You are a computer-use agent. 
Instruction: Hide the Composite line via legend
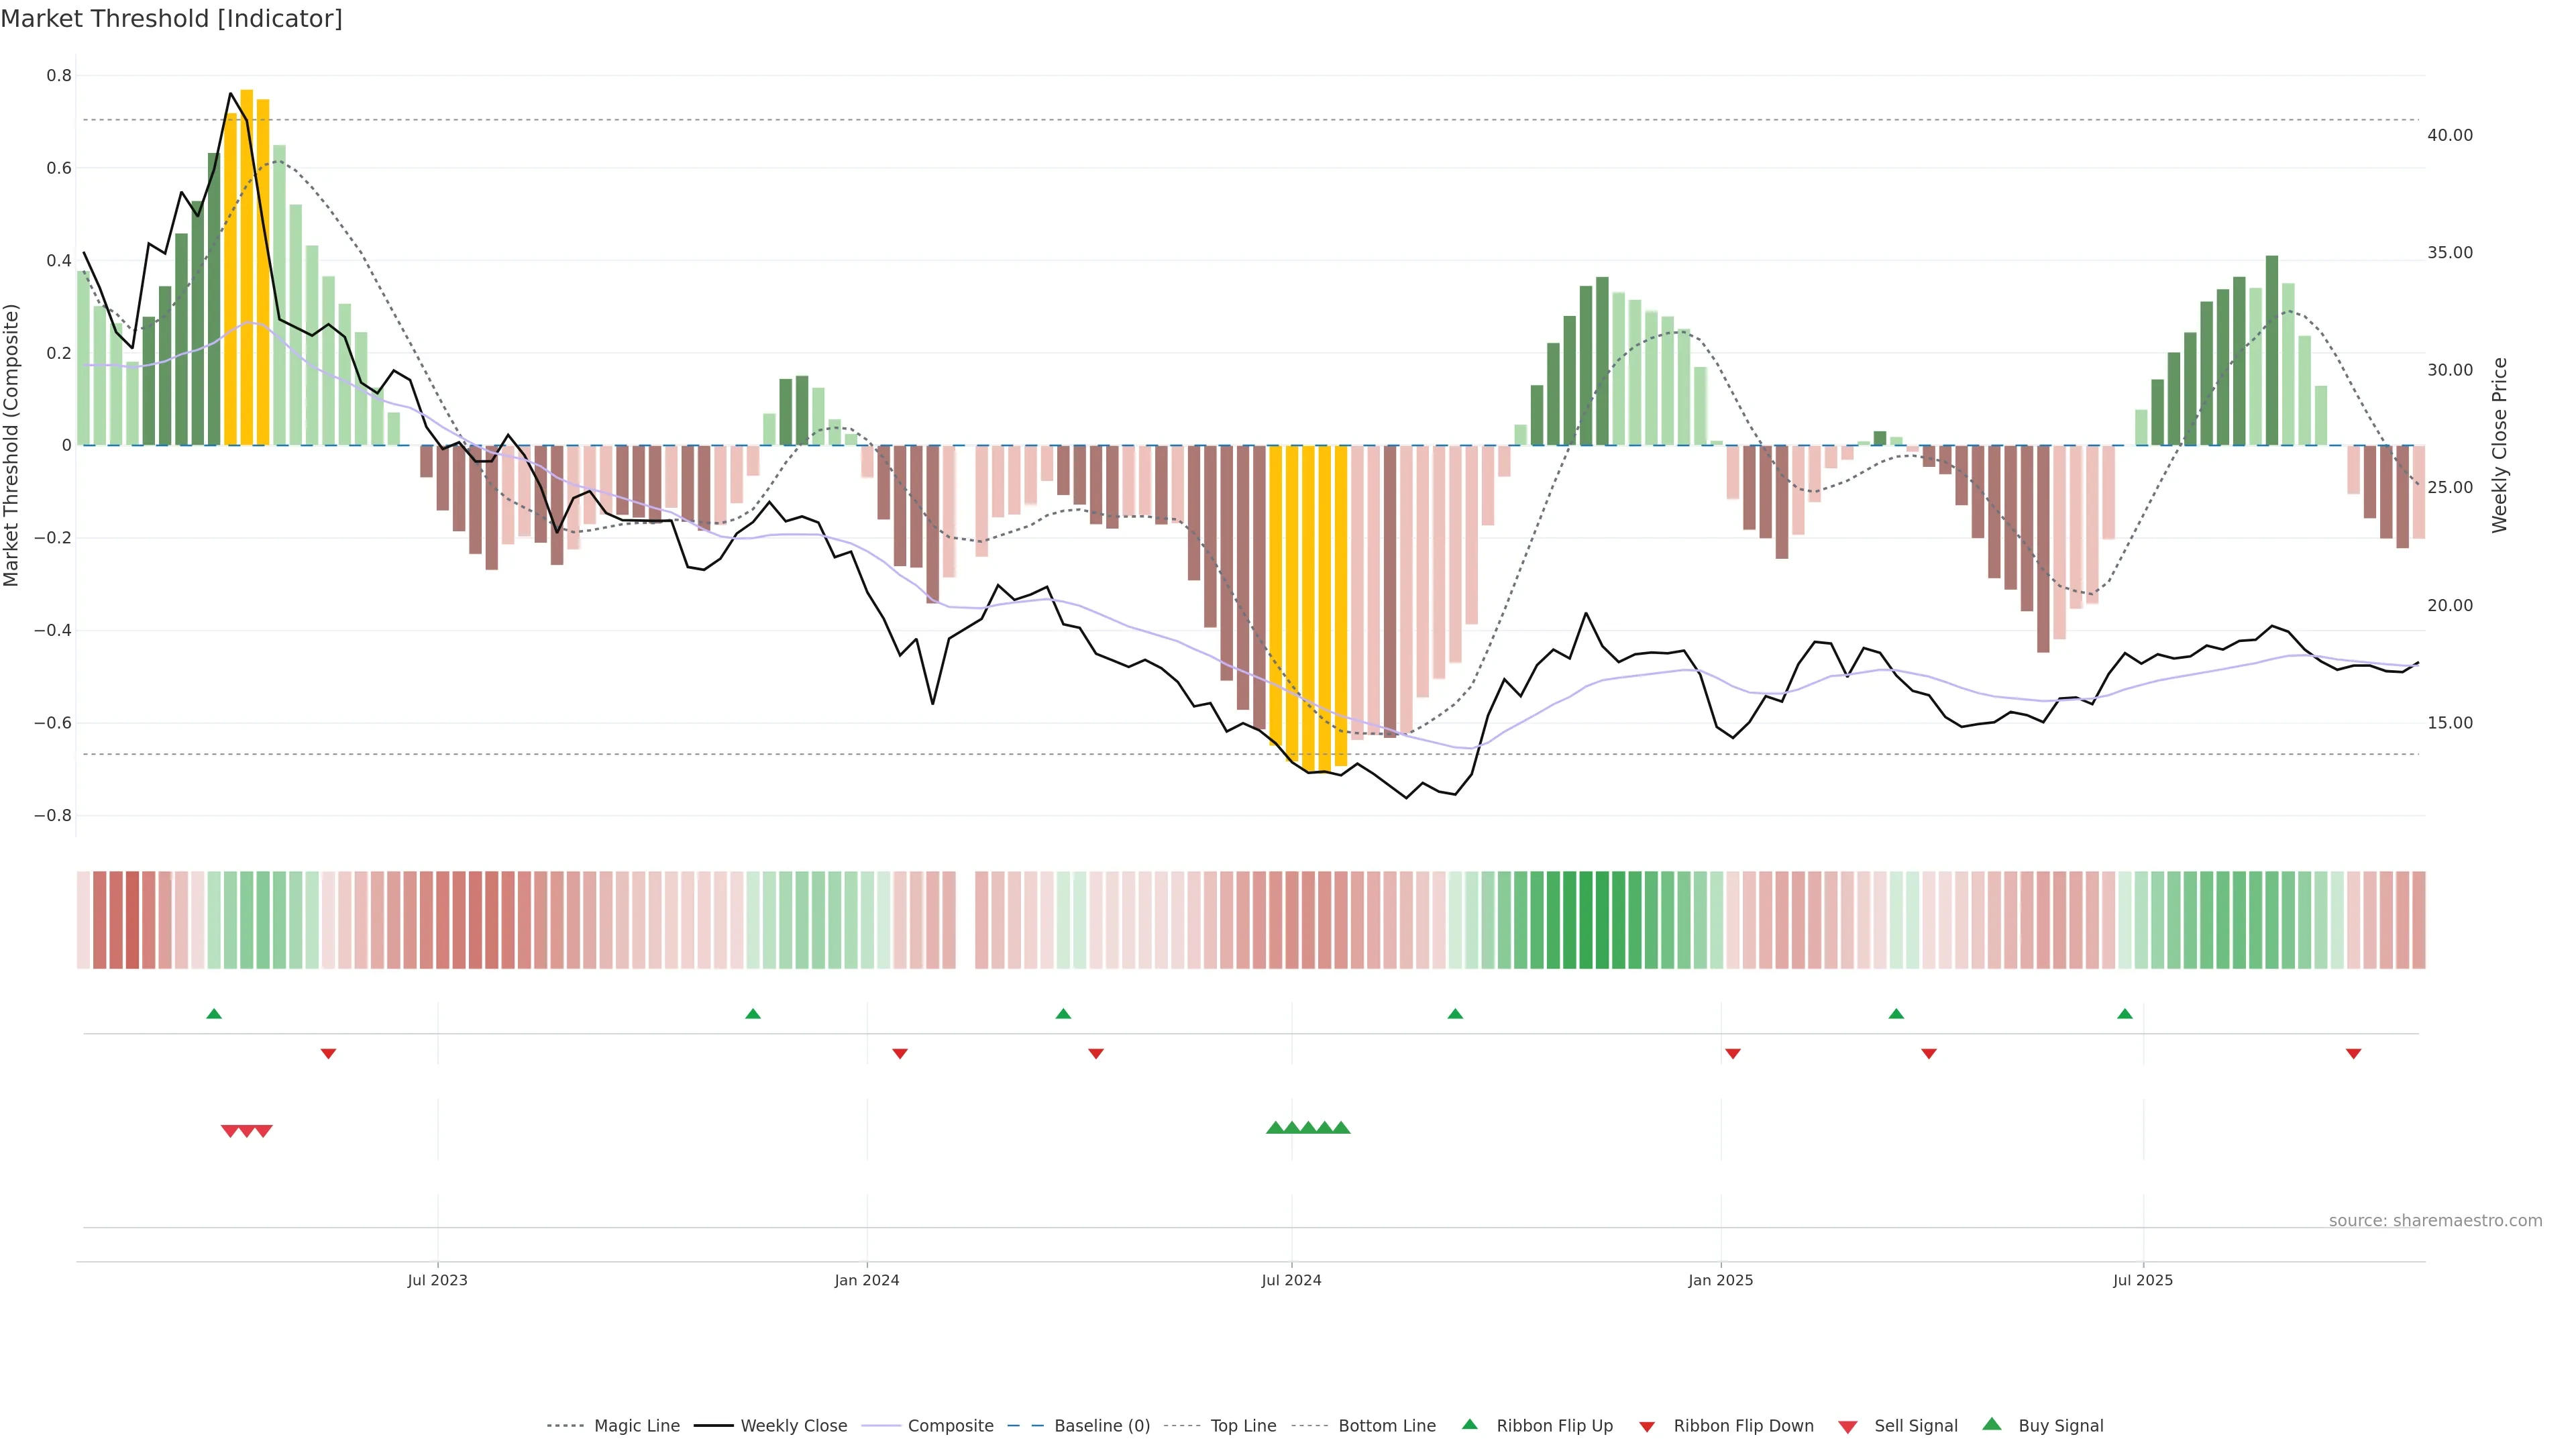[x=950, y=1426]
